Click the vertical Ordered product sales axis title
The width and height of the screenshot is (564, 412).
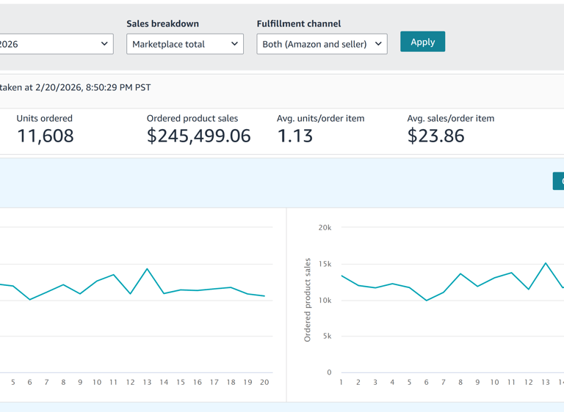[308, 300]
